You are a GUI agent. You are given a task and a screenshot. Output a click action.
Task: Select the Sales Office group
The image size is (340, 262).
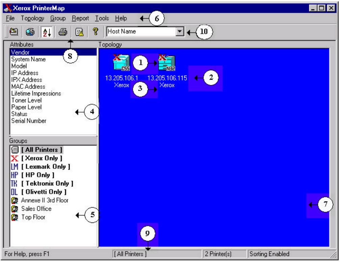37,209
